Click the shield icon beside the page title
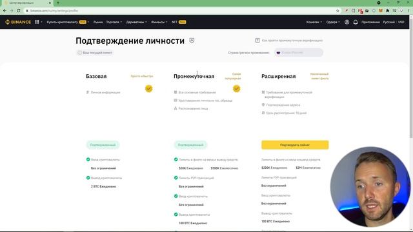The image size is (413, 232). (x=192, y=41)
